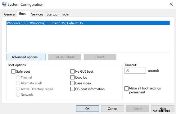Close the System Configuration window
The height and width of the screenshot is (114, 176).
pyautogui.click(x=171, y=4)
